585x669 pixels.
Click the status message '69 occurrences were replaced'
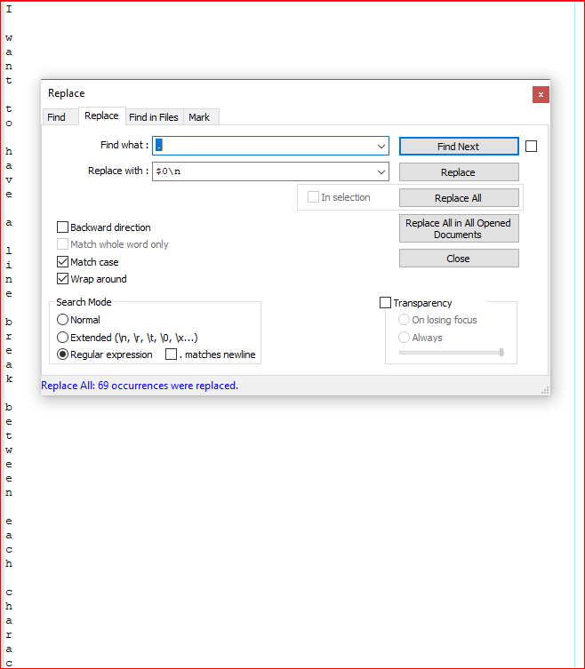pos(168,386)
